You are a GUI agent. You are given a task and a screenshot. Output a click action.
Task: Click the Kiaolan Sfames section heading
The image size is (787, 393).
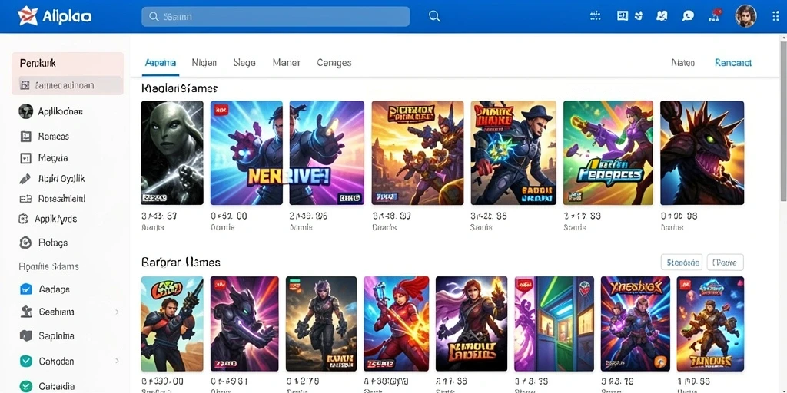click(x=180, y=89)
